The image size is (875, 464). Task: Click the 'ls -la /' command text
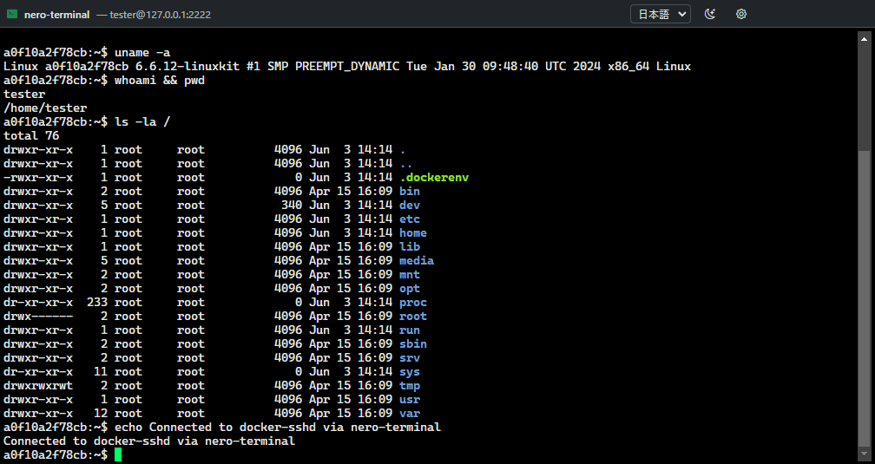coord(142,121)
